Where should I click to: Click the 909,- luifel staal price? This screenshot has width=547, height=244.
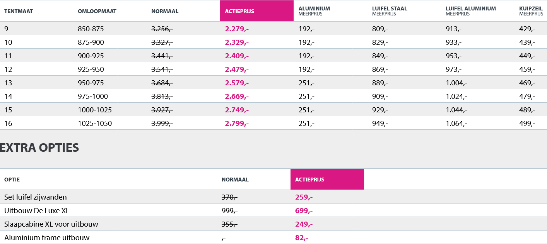(380, 97)
